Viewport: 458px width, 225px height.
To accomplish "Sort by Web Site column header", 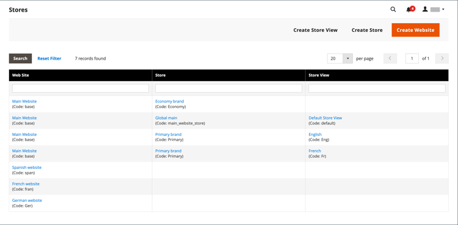I will 81,75.
